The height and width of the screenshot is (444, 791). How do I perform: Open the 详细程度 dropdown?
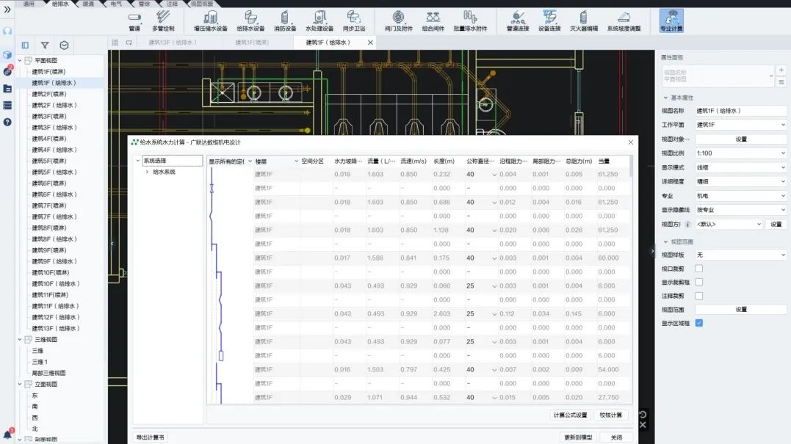[740, 181]
